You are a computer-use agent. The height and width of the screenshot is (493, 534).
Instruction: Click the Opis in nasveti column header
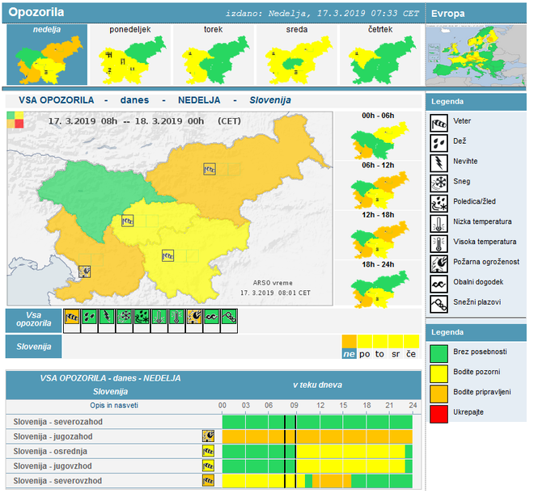coord(114,405)
